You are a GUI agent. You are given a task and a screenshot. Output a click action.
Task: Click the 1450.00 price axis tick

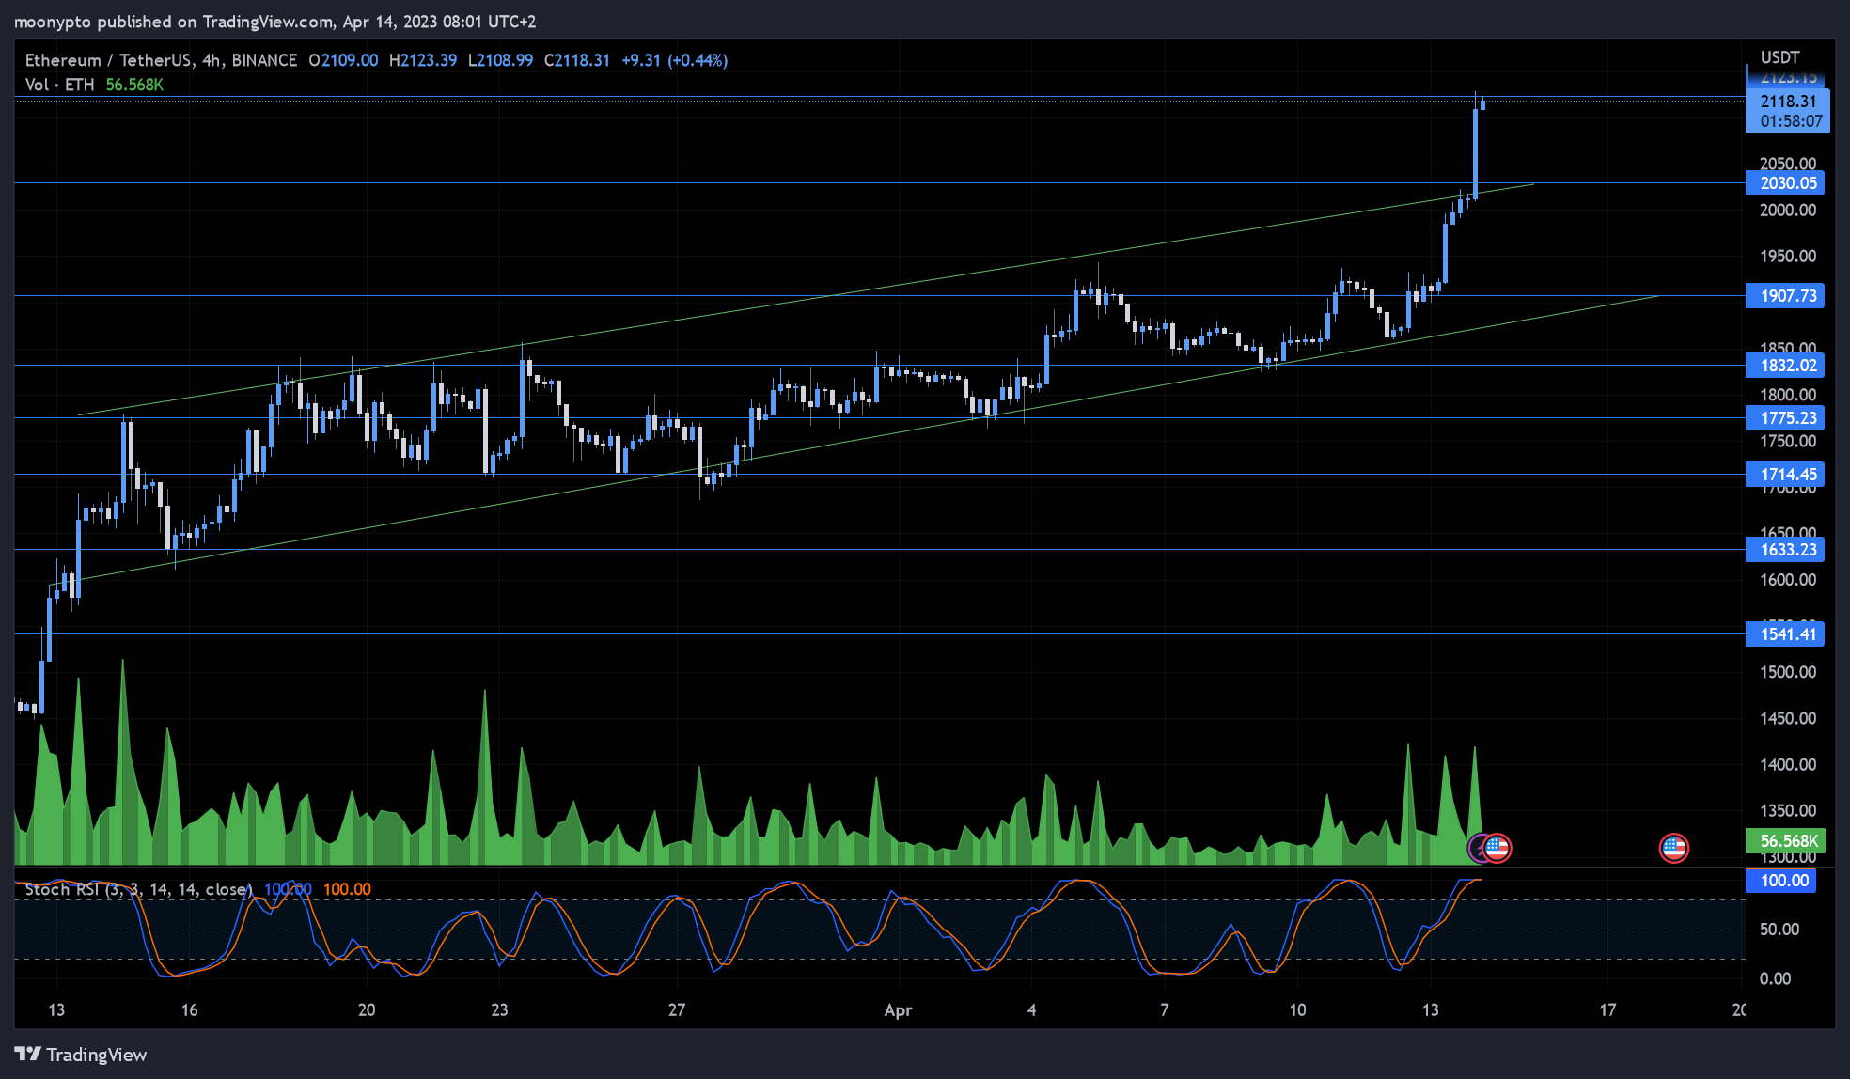tap(1788, 719)
